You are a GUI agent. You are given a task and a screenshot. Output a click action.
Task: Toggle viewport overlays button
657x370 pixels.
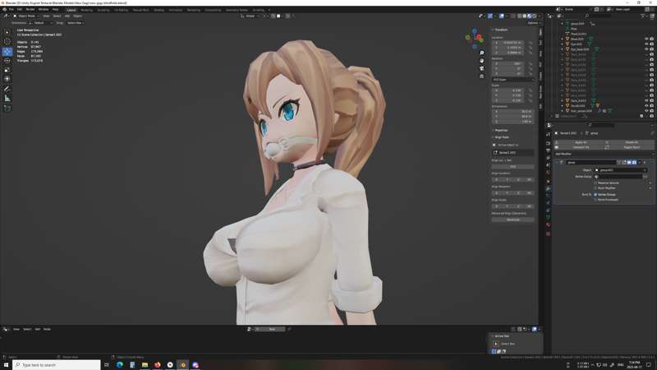[502, 16]
